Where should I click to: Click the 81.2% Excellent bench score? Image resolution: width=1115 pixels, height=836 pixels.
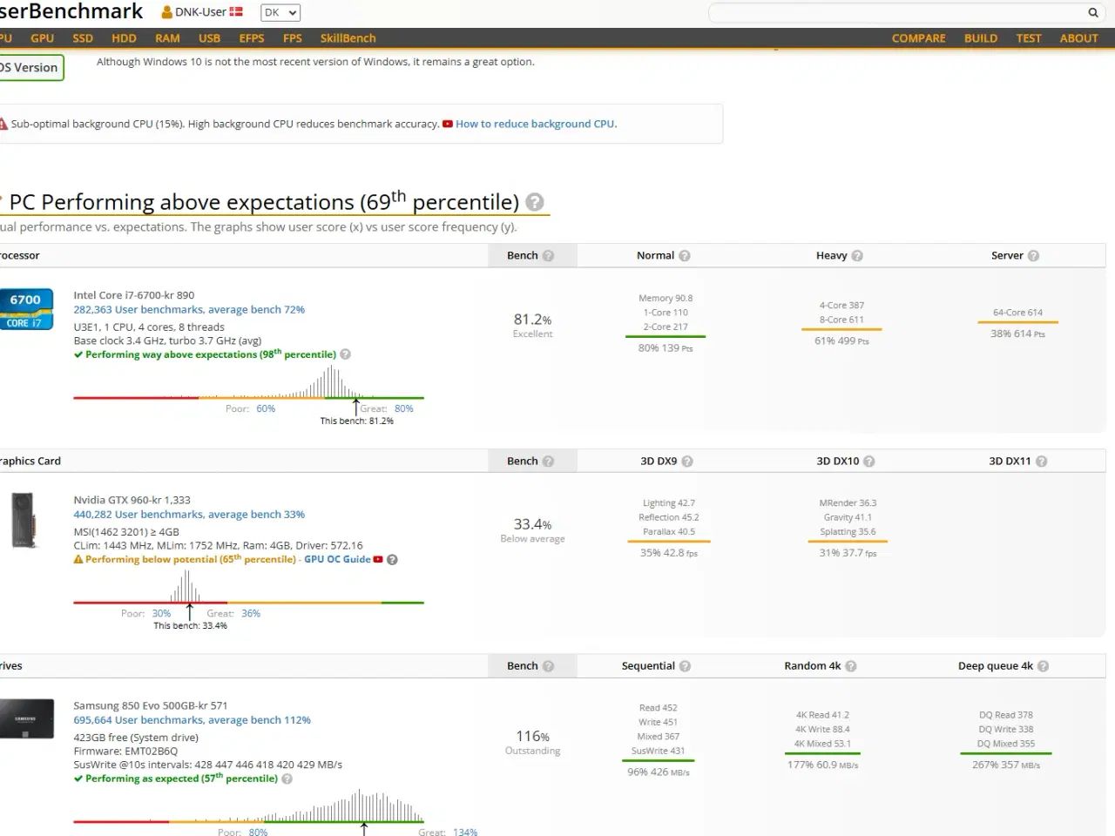[532, 326]
